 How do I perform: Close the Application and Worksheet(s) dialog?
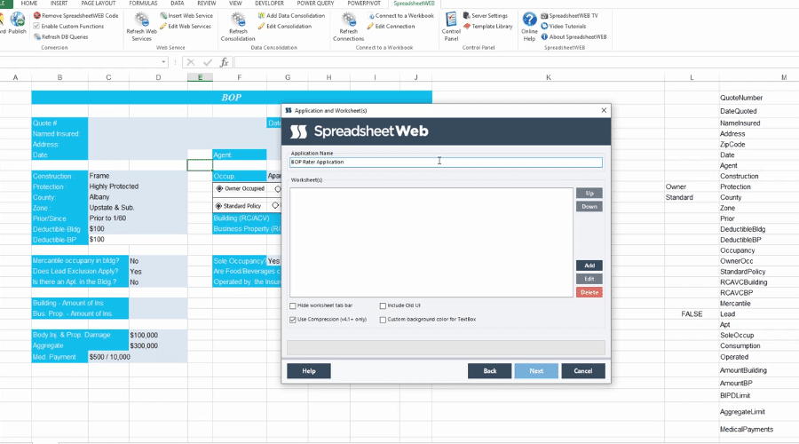coord(604,110)
